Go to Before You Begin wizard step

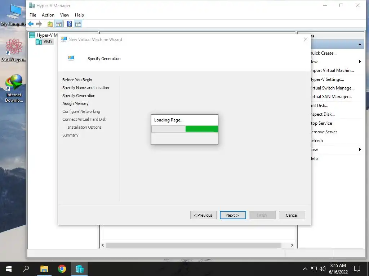[x=77, y=80]
